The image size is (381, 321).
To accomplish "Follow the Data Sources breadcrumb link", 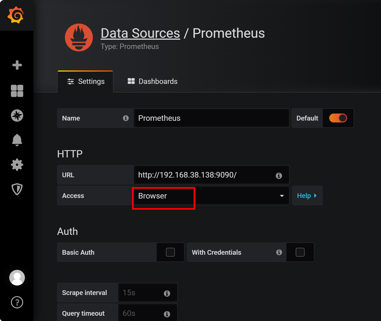I will [140, 33].
